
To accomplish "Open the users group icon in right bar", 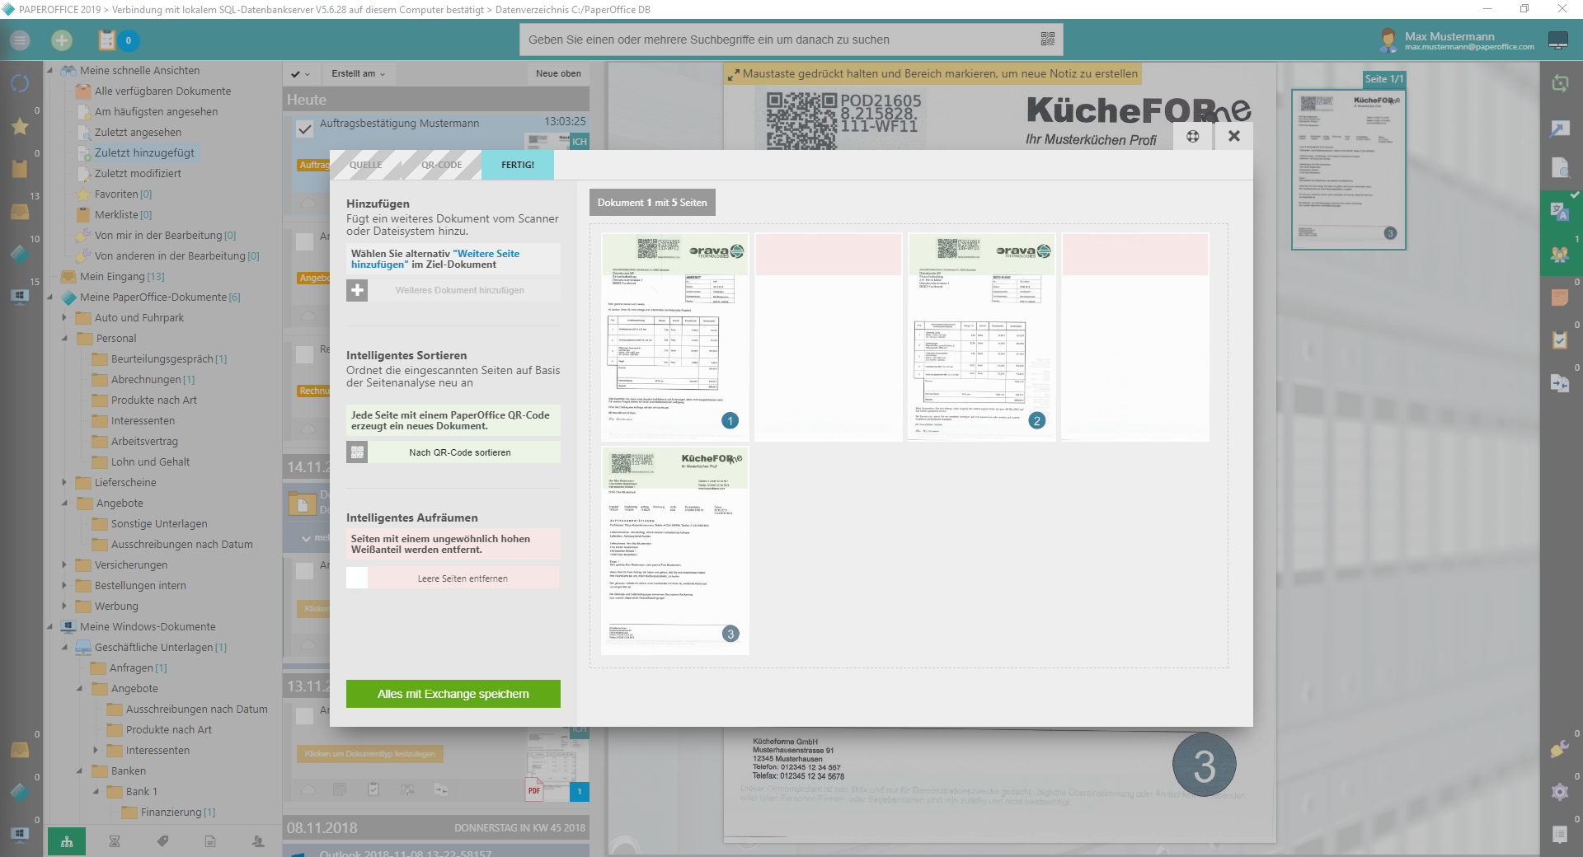I will [x=1560, y=254].
